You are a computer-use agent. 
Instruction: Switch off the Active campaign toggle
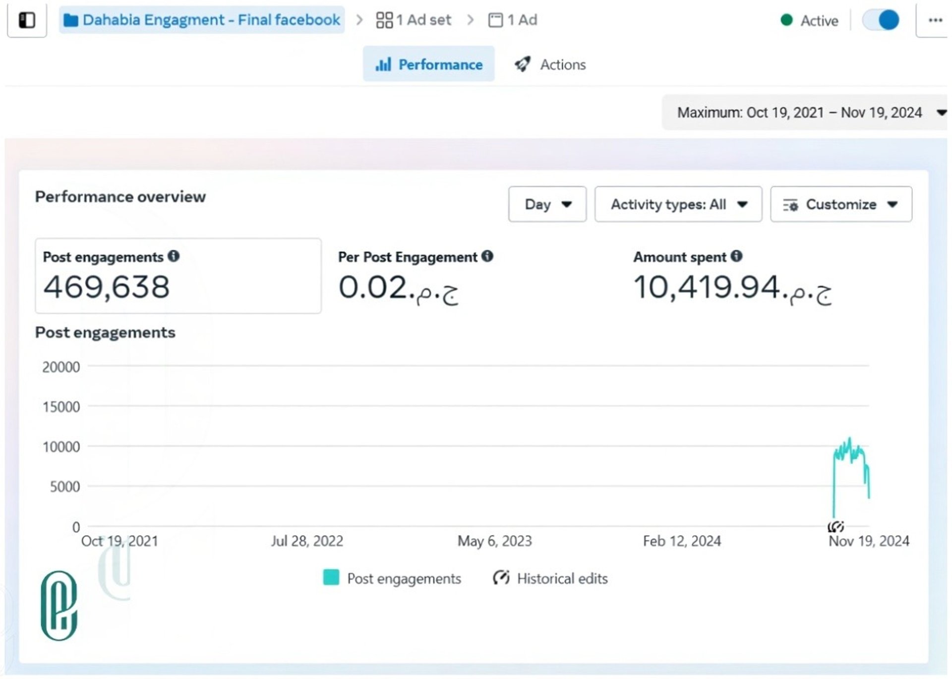tap(881, 20)
